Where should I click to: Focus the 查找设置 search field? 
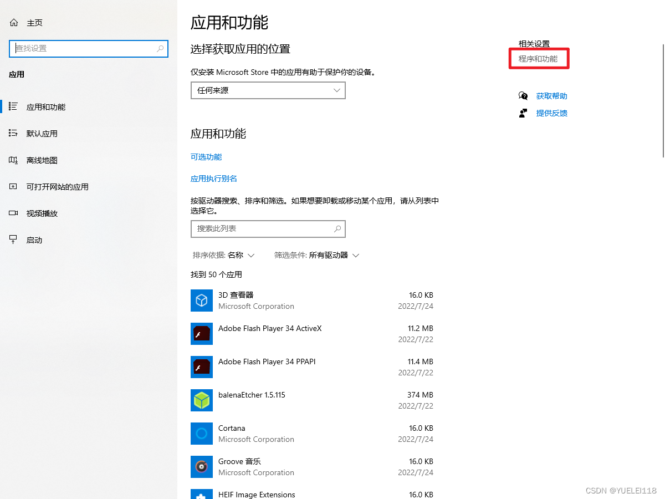[x=89, y=49]
